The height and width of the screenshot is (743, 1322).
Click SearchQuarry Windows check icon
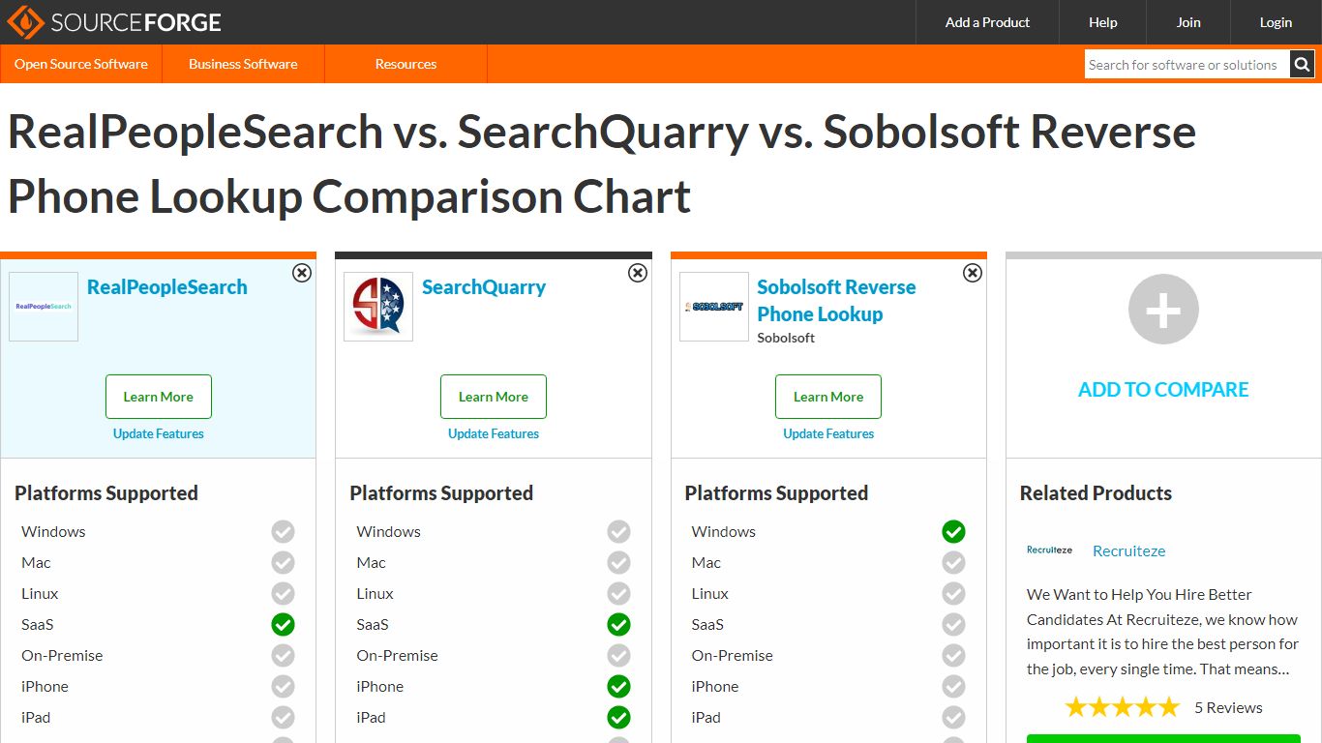(x=618, y=531)
